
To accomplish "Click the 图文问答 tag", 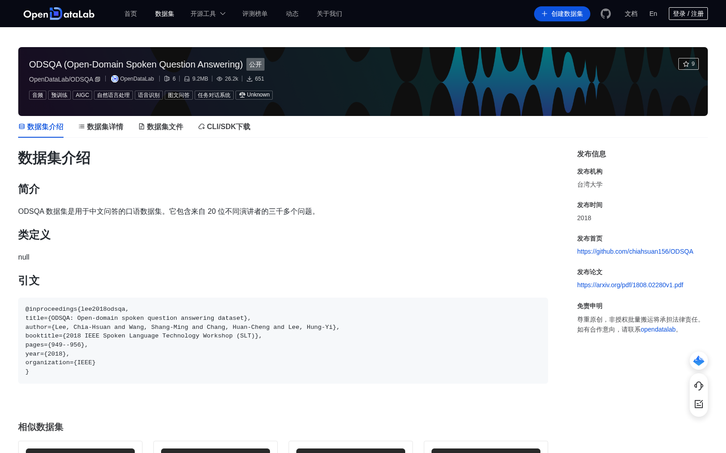I will 179,95.
